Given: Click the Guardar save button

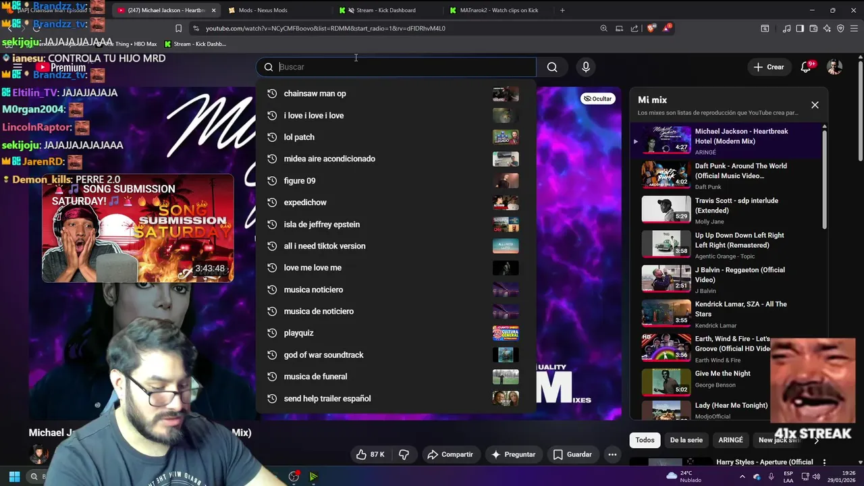Looking at the screenshot, I should pos(572,454).
